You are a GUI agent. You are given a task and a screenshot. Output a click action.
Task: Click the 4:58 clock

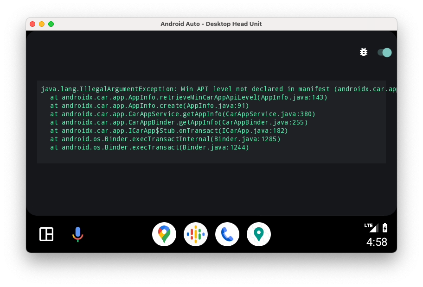[377, 242]
